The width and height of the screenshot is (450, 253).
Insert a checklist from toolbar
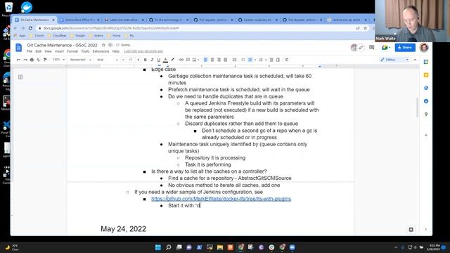tap(243, 60)
